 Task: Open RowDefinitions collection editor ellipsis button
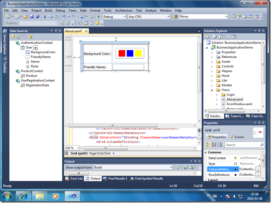[x=258, y=175]
